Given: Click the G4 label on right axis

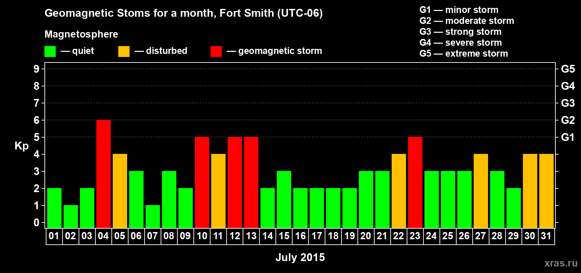Looking at the screenshot, I should [x=568, y=86].
